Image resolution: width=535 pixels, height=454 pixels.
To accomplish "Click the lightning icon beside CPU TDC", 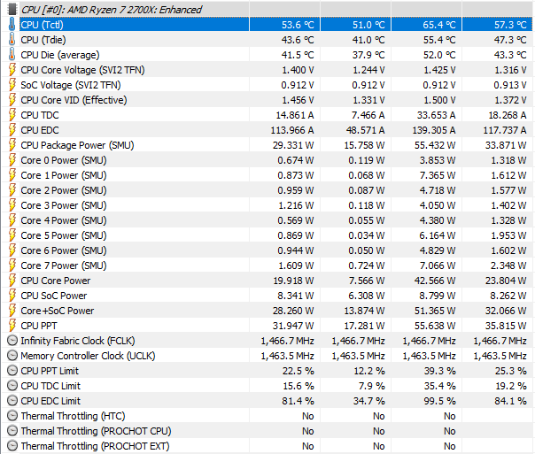I will 12,115.
